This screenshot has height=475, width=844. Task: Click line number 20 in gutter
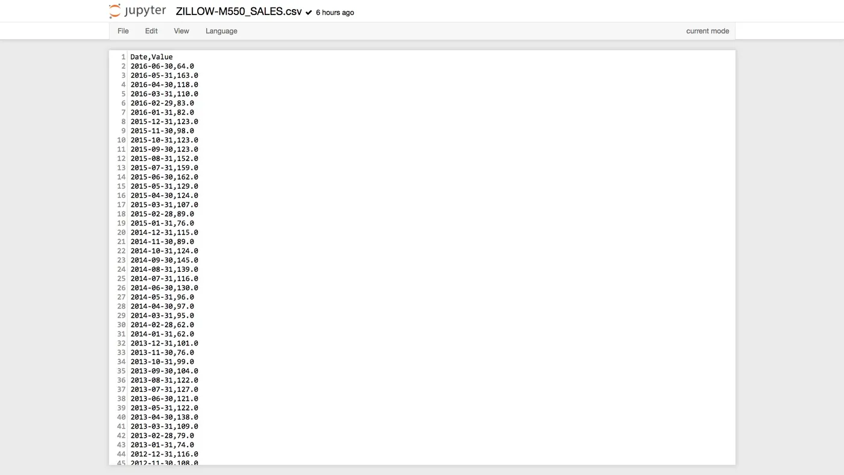tap(121, 233)
